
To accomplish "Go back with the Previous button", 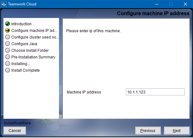I will coord(148,131).
